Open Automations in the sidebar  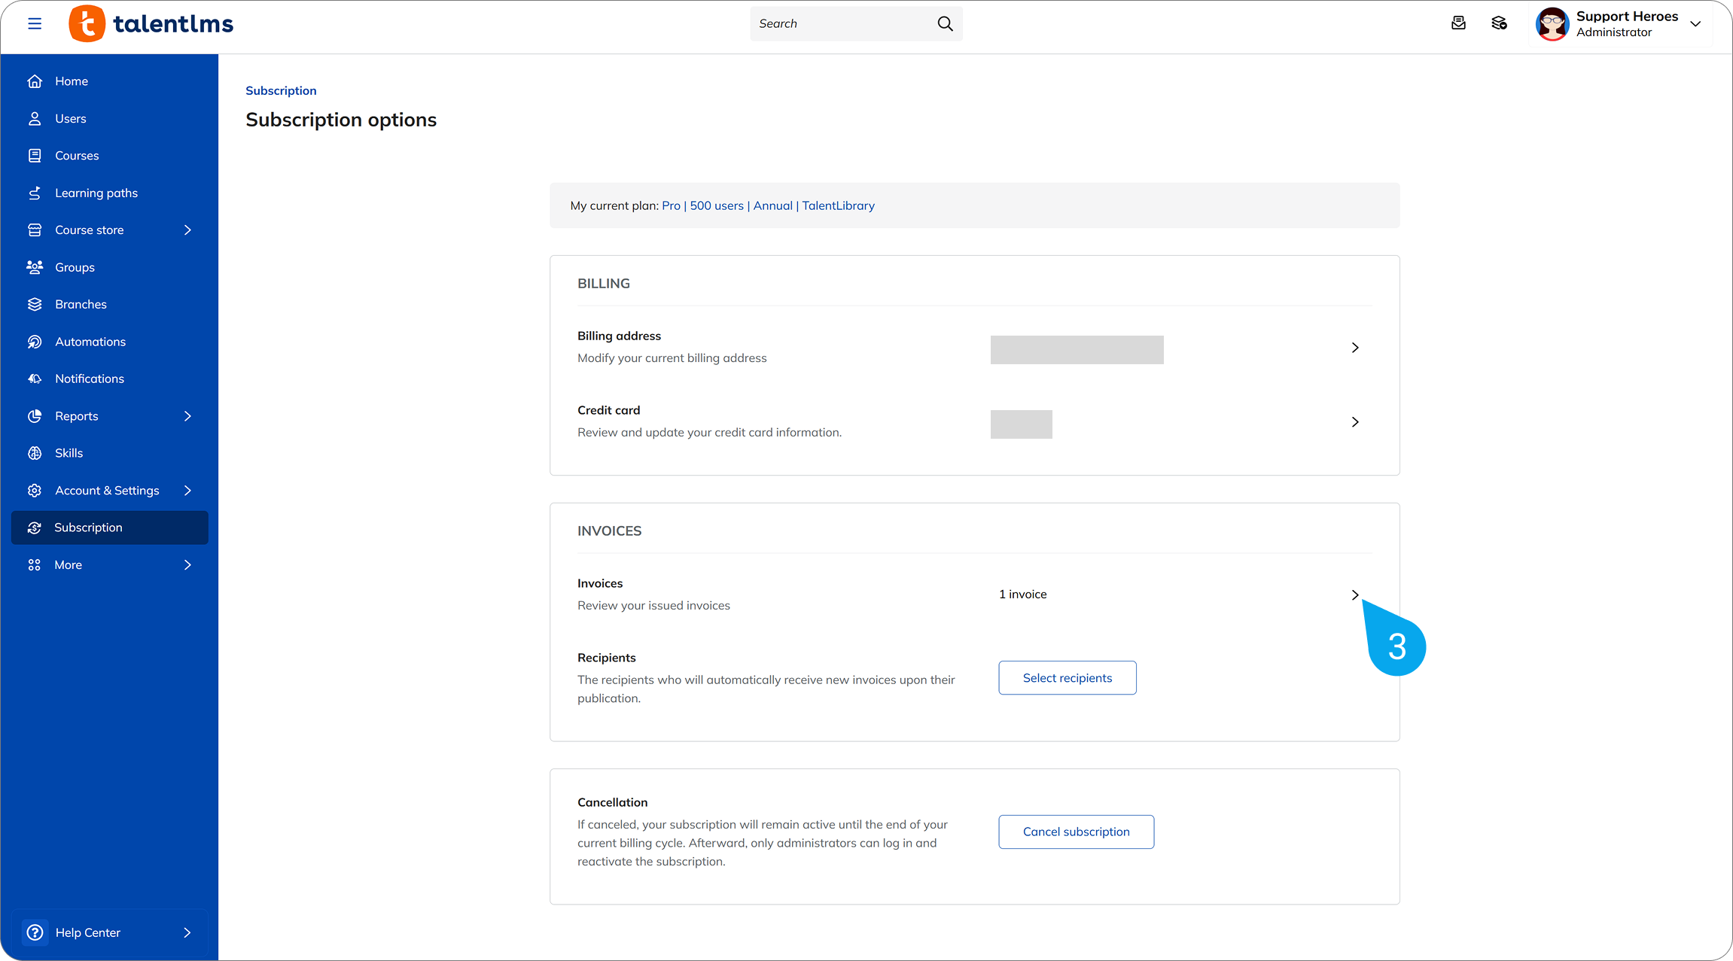[90, 342]
